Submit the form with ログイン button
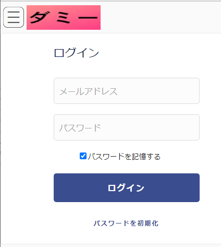 (127, 187)
